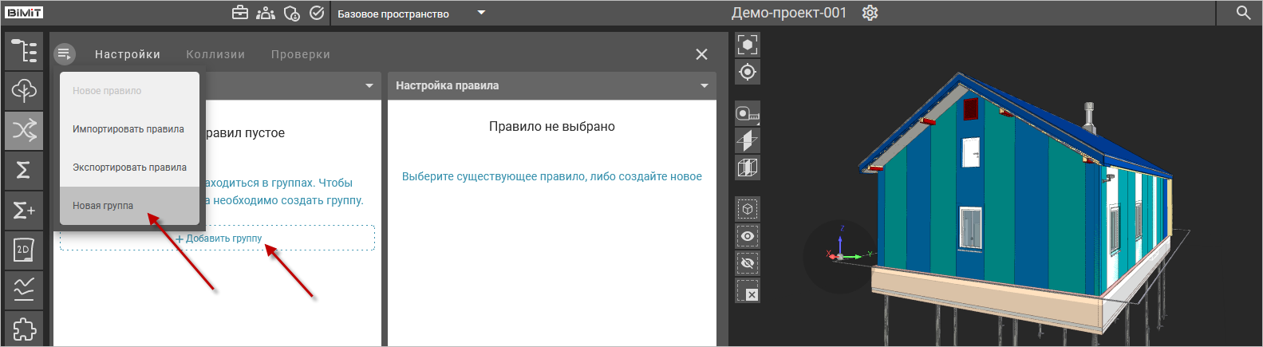Open the chart analytics sidebar icon
This screenshot has width=1263, height=347.
(24, 289)
